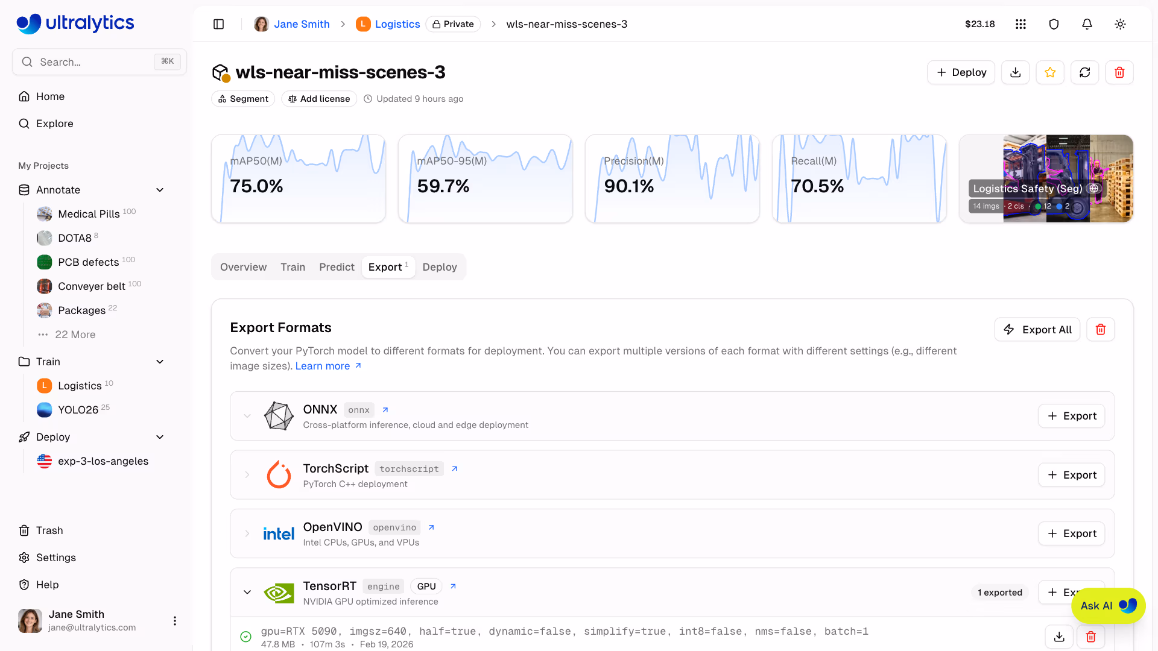This screenshot has height=651, width=1158.
Task: Click the ONNX format logo
Action: tap(279, 416)
